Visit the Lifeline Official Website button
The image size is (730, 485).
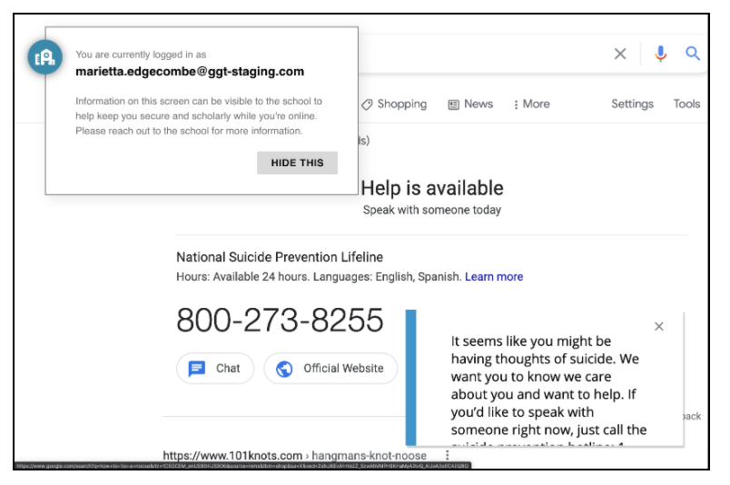330,369
